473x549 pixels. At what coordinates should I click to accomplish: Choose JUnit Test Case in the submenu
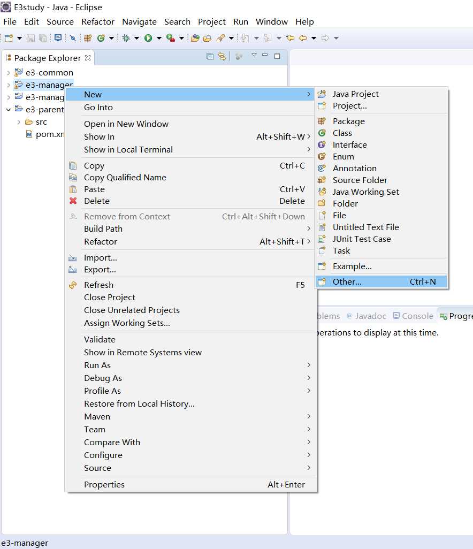coord(382,239)
